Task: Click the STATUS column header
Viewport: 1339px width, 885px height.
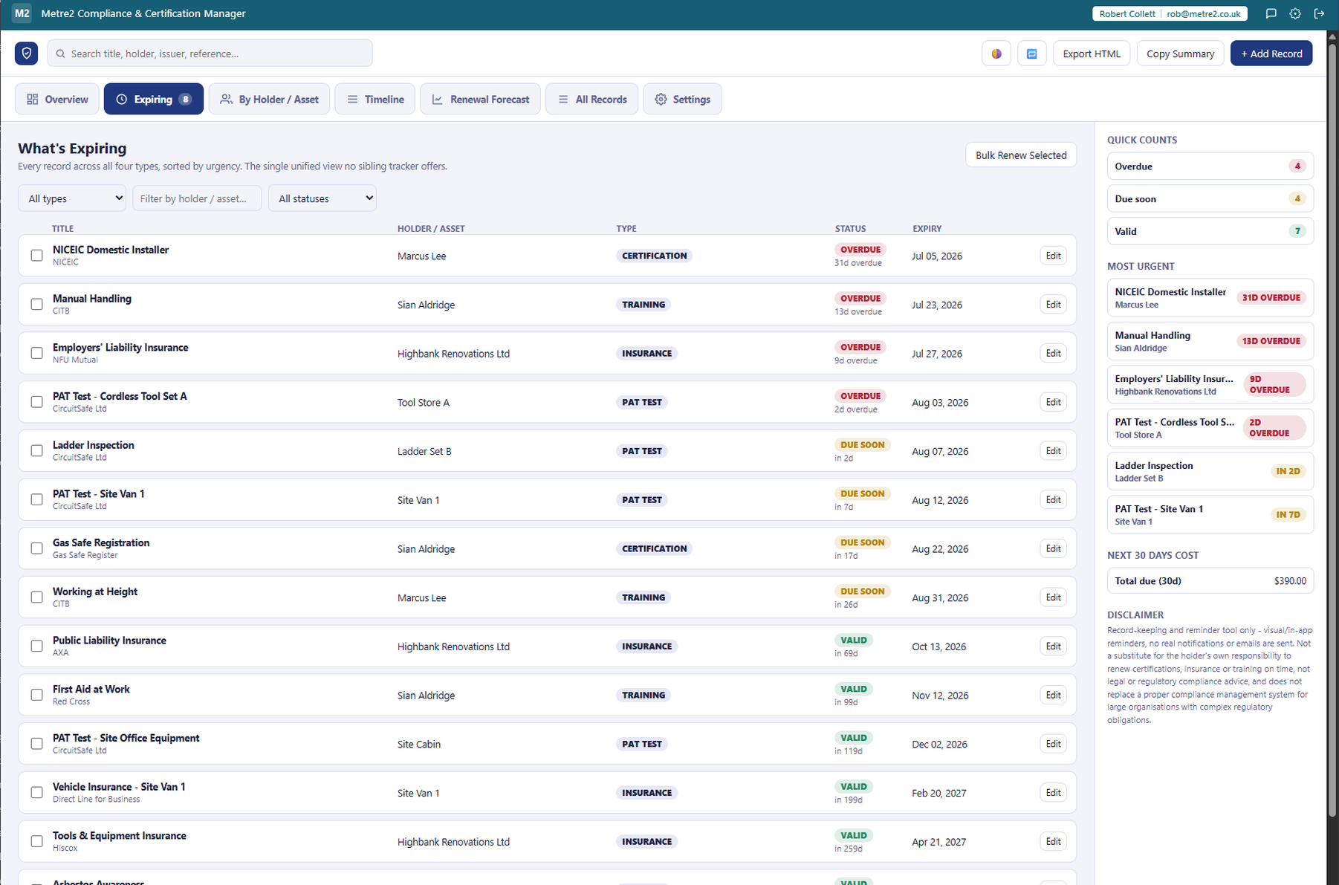Action: (850, 229)
